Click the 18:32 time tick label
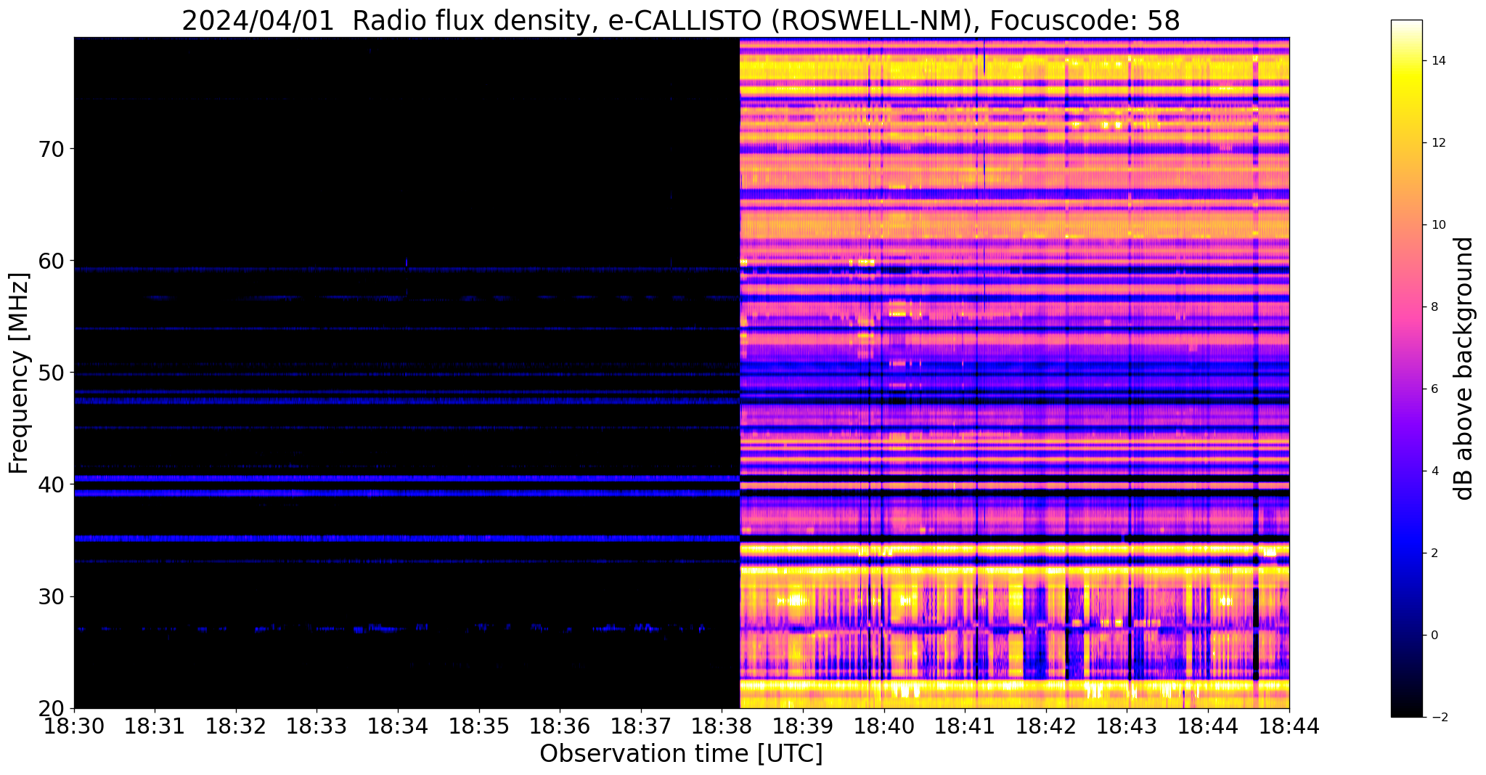The width and height of the screenshot is (1486, 775). click(x=236, y=725)
